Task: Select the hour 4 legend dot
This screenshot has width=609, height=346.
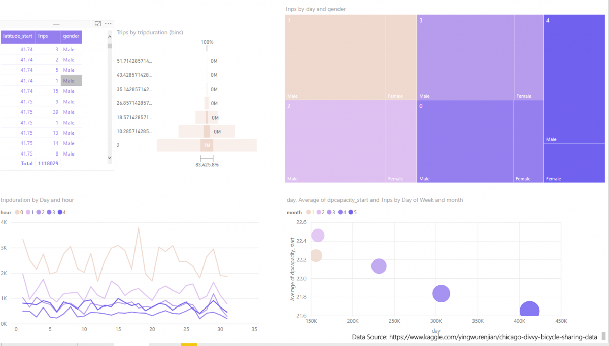Action: coord(60,212)
